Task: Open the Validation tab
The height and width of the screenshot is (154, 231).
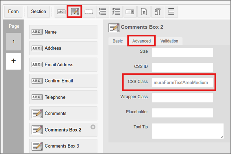Action: (x=169, y=41)
